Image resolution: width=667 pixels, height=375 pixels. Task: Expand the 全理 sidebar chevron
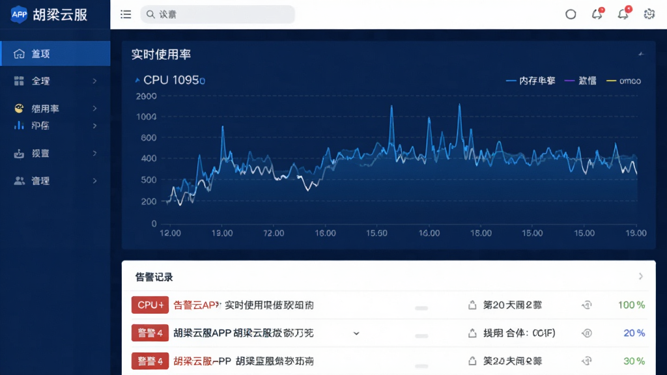click(x=95, y=81)
